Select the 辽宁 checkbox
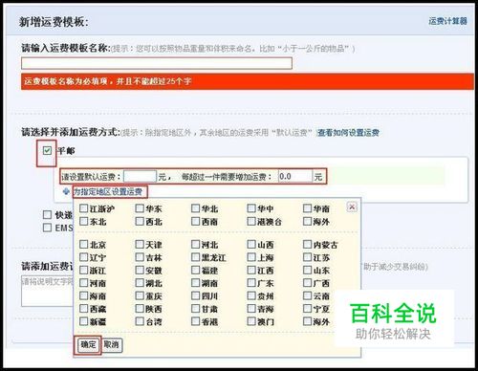 pyautogui.click(x=83, y=257)
